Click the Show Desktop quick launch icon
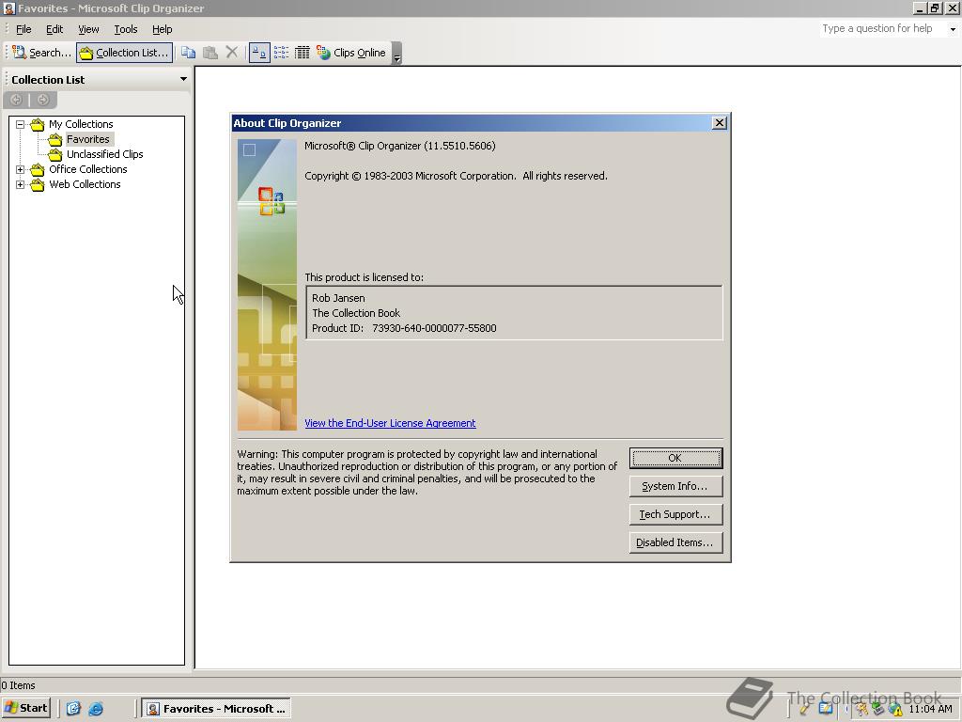Screen dimensions: 962x722 coord(73,709)
